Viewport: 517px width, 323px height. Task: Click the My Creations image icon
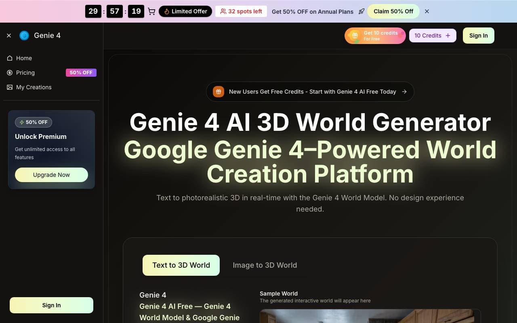pyautogui.click(x=10, y=87)
